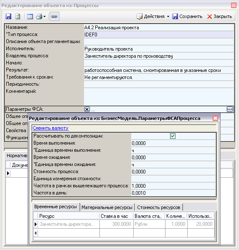
Task: Open the table view icon in the toolbar
Action: [30, 17]
